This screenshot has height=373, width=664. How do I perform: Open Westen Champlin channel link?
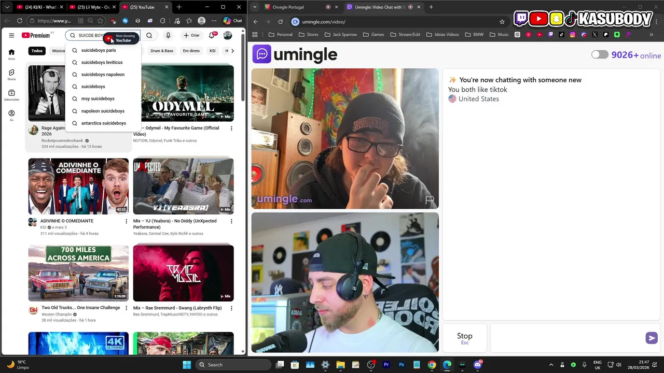(x=57, y=314)
